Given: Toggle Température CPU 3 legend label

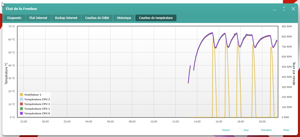Looking at the screenshot, I should point(37,99).
